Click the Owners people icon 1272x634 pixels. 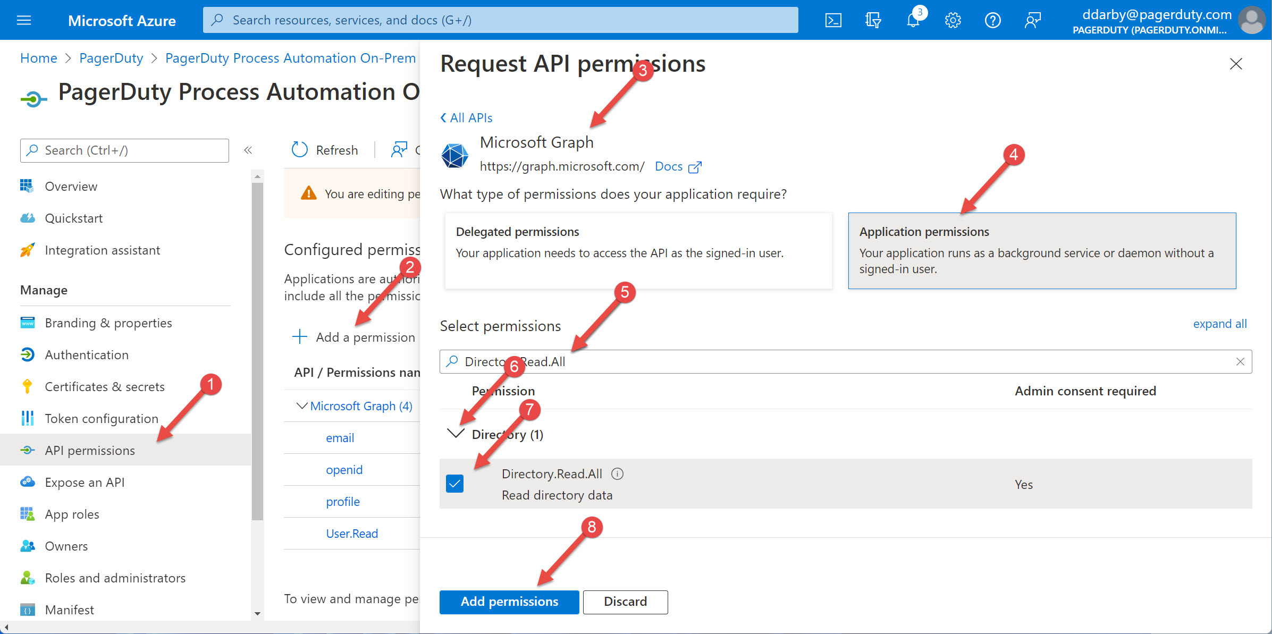tap(27, 546)
